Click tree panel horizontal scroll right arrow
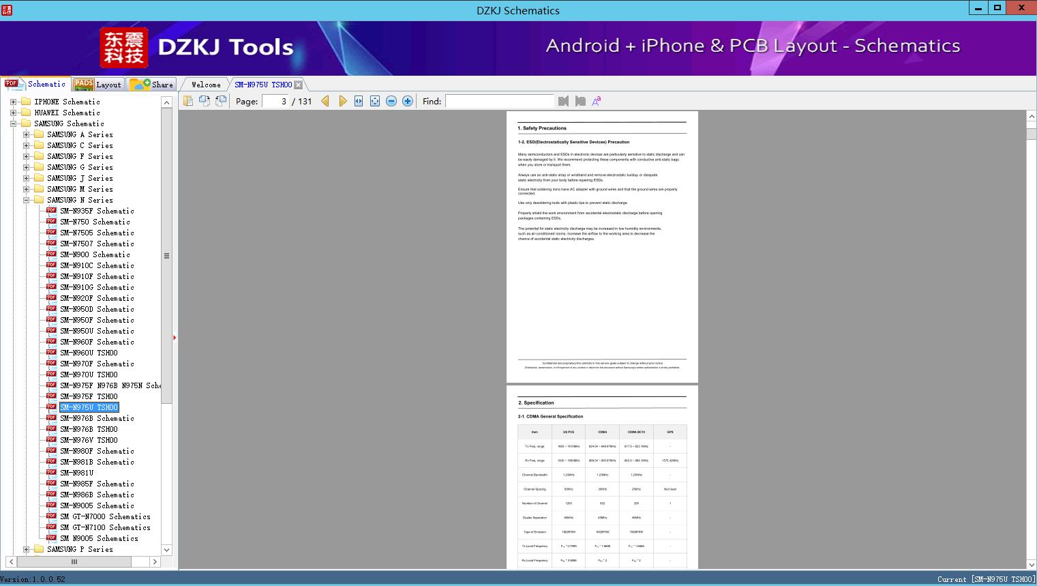The width and height of the screenshot is (1037, 586). pos(155,561)
